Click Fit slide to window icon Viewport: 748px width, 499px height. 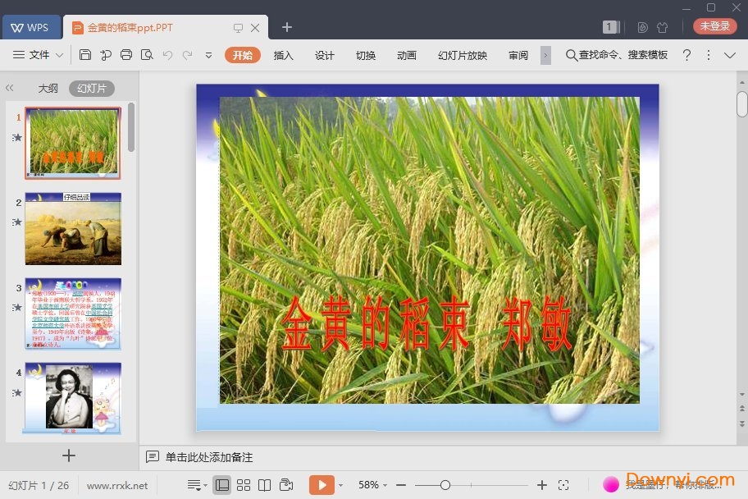[x=563, y=484]
